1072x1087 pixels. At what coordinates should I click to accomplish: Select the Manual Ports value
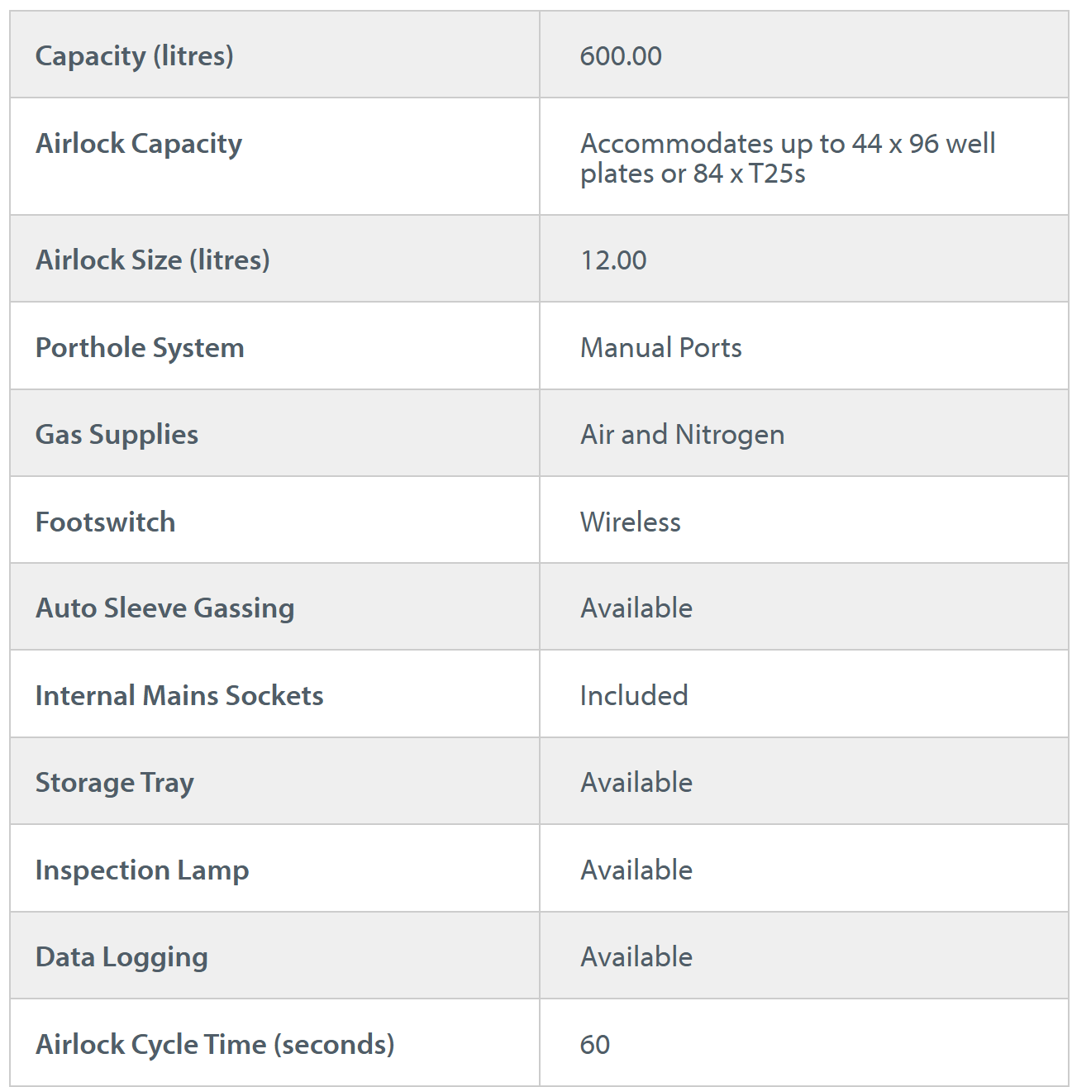tap(661, 348)
